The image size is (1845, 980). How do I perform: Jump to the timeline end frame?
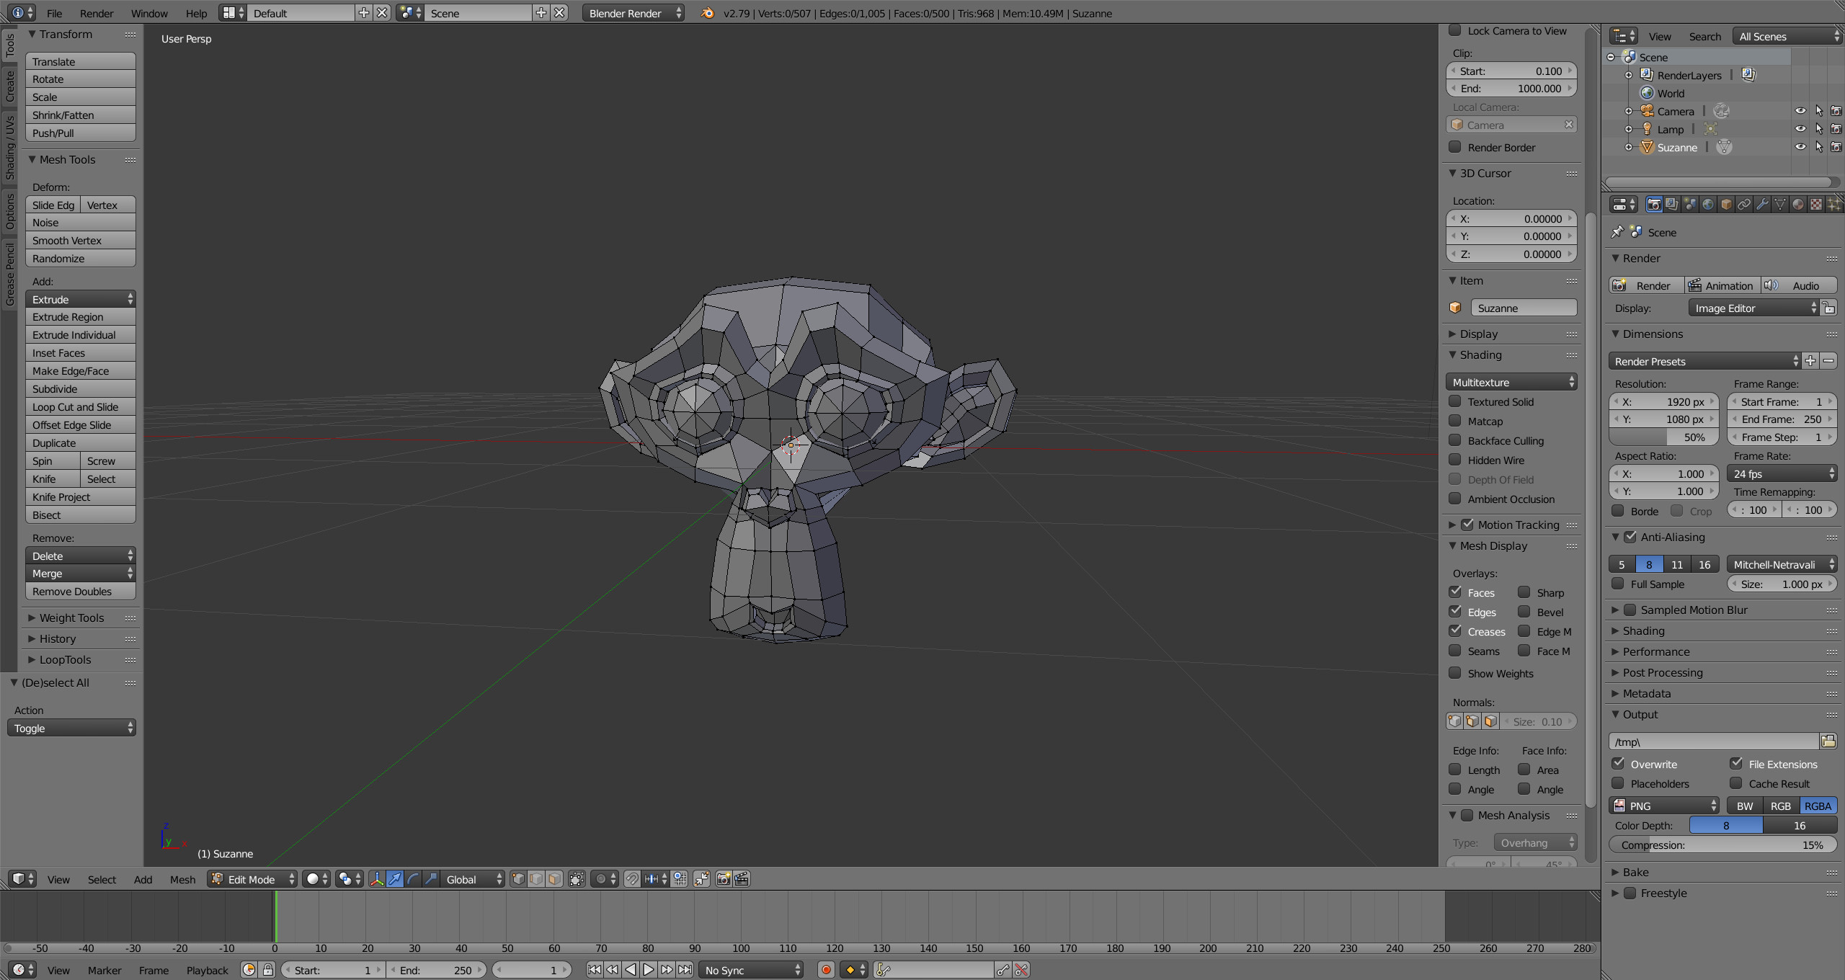(685, 970)
